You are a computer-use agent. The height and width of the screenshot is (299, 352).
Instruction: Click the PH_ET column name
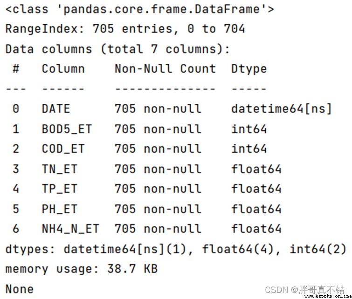(x=60, y=209)
